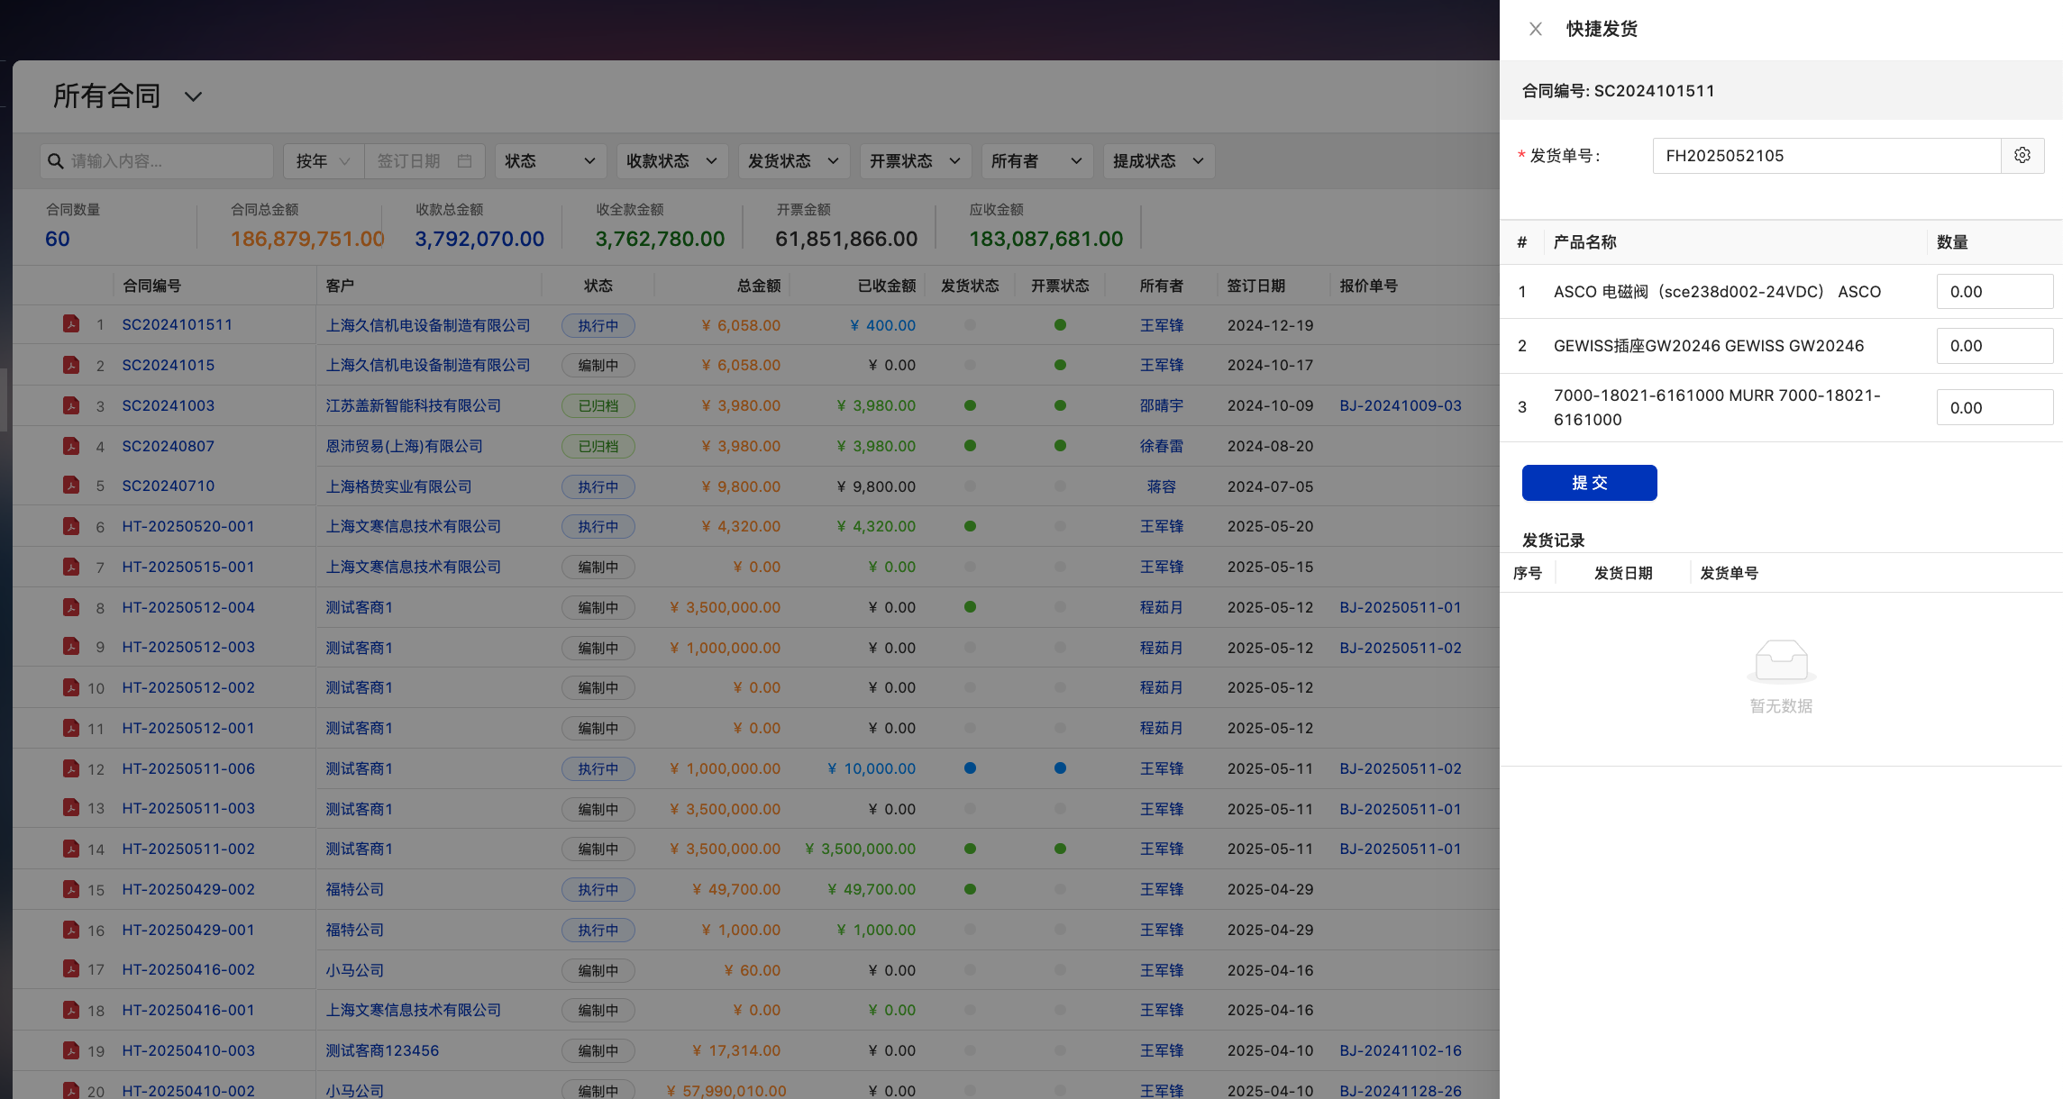Open PDF icon for HT-20250429-002 row
2063x1099 pixels.
[x=71, y=888]
